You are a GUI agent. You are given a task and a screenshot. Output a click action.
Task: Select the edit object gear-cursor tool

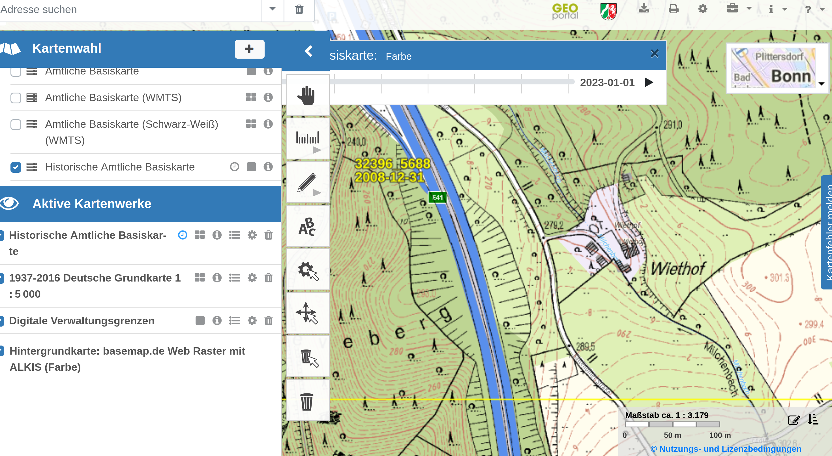click(308, 270)
